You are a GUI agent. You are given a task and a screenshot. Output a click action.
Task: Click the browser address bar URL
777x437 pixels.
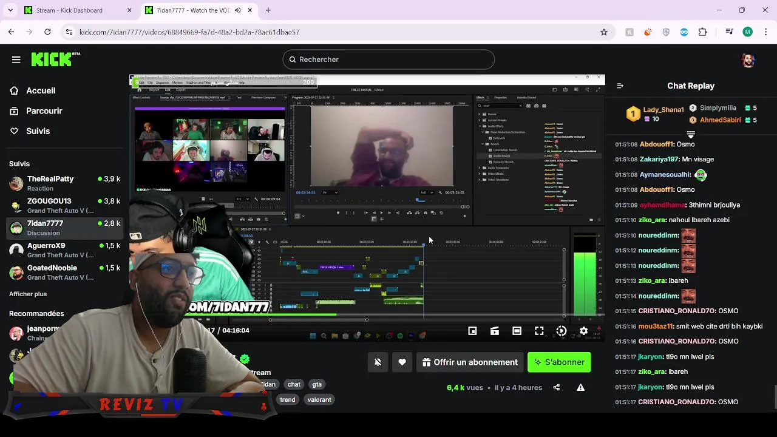pos(189,32)
